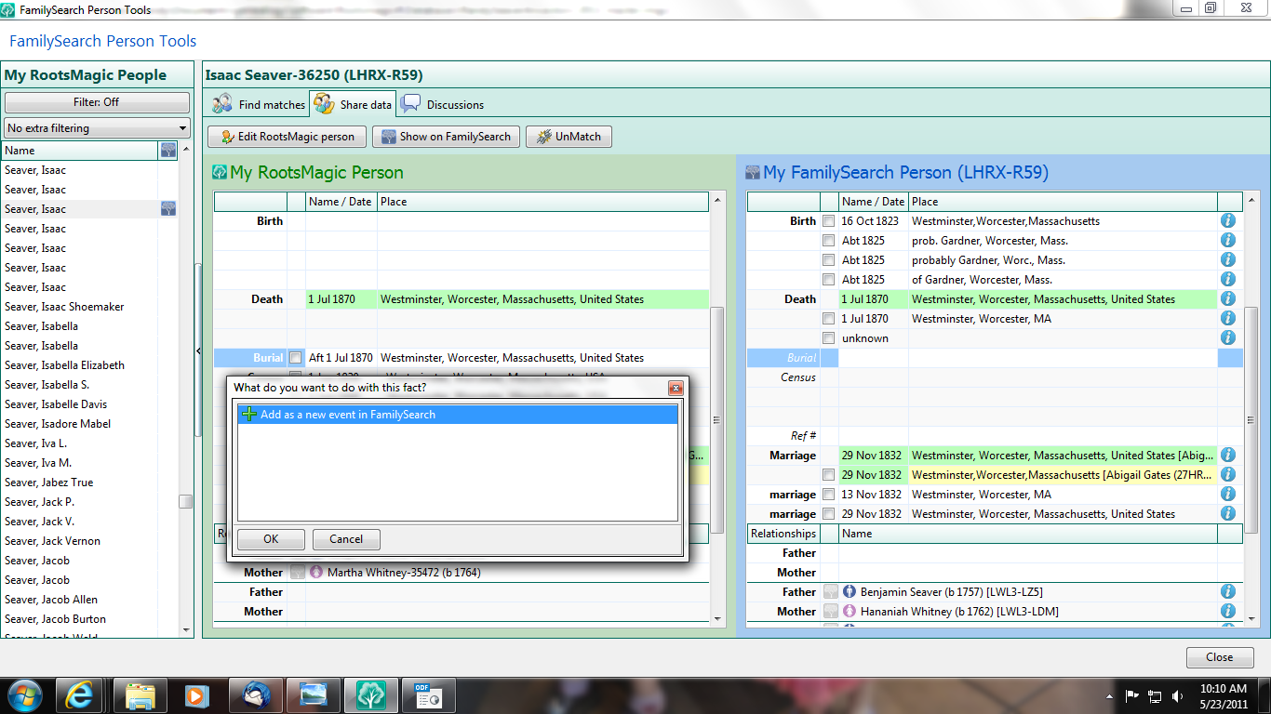Click info icon for Benjamin Seaver father row
The image size is (1271, 714).
click(x=1227, y=591)
